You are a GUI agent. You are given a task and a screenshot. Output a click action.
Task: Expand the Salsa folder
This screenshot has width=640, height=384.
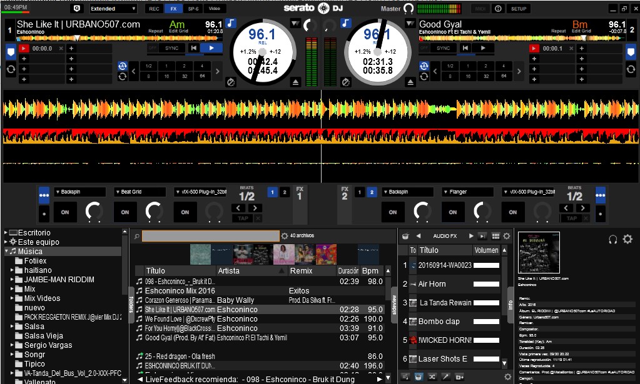pyautogui.click(x=12, y=326)
